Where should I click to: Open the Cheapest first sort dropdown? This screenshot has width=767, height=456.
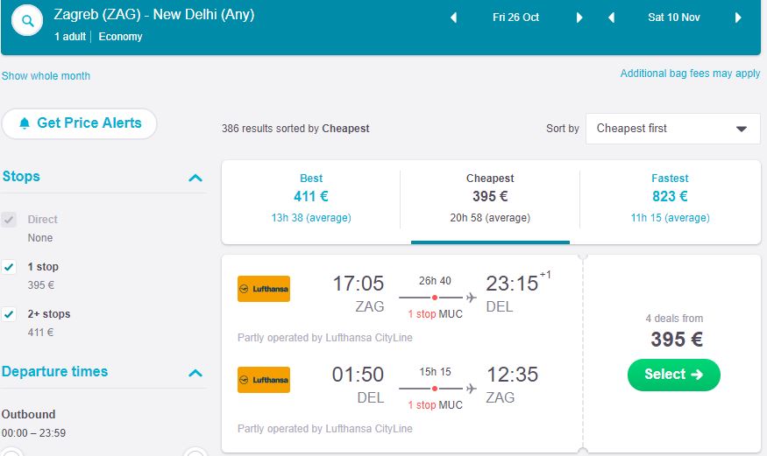[x=672, y=129]
